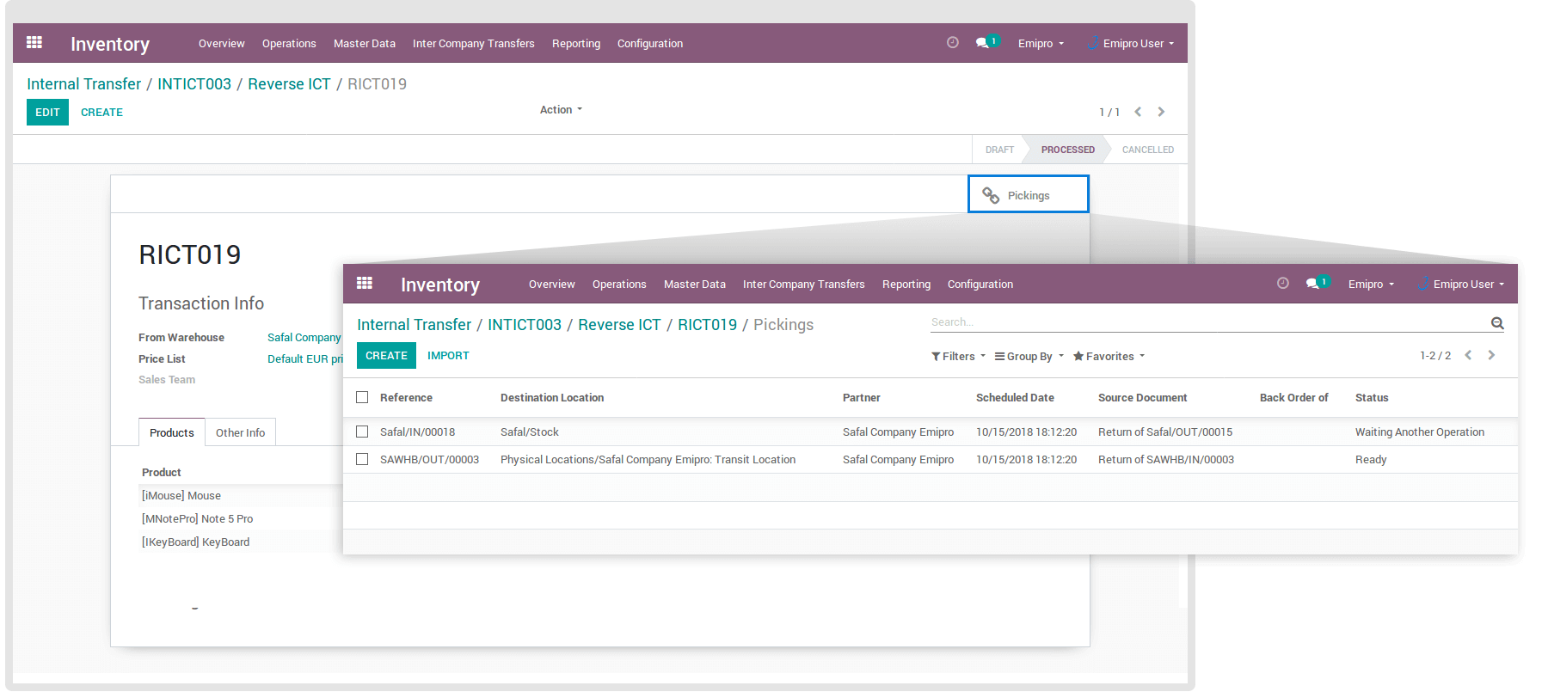Screen dimensions: 1548x698
Task: Open the apps grid menu in the Pickings window
Action: pos(365,283)
